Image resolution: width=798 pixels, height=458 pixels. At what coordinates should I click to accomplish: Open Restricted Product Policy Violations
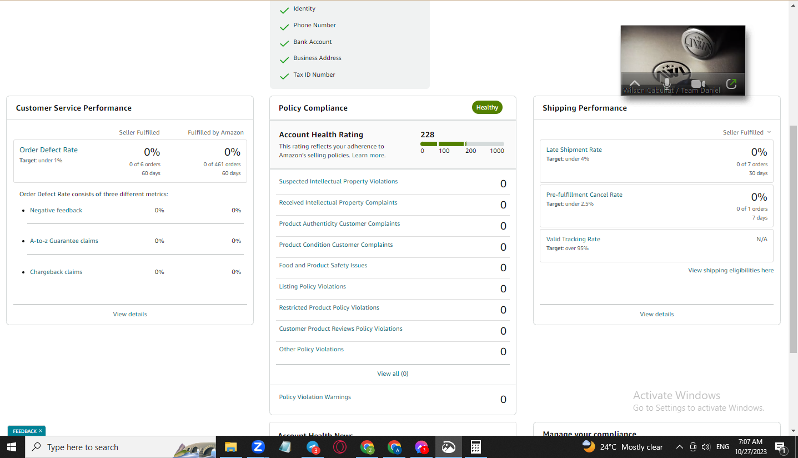coord(329,307)
